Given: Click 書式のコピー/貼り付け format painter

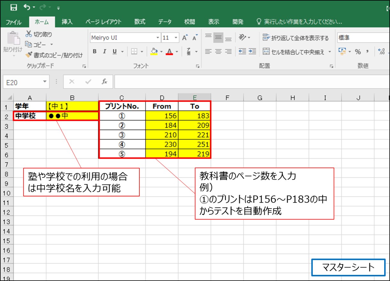Looking at the screenshot, I should point(54,55).
